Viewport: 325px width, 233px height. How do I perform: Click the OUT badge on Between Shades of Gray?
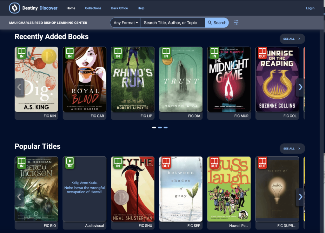point(167,163)
